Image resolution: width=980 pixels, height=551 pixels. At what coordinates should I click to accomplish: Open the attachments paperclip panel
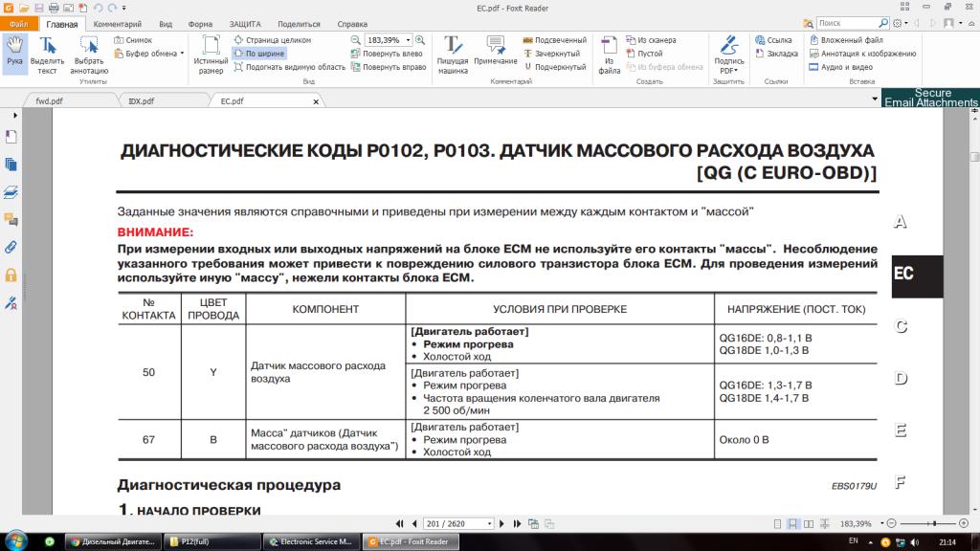pyautogui.click(x=11, y=248)
